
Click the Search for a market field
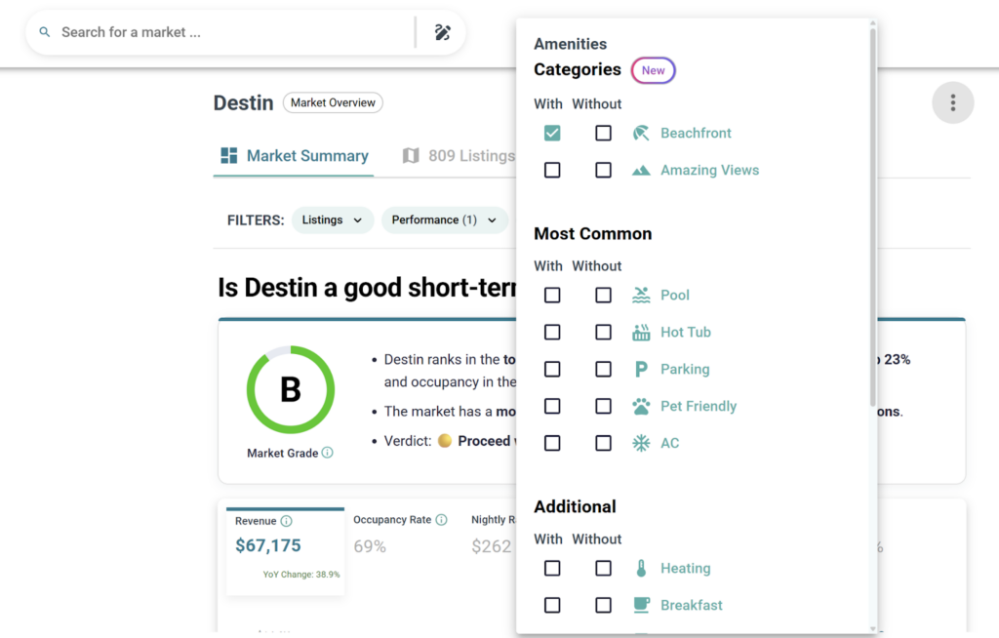pos(229,32)
